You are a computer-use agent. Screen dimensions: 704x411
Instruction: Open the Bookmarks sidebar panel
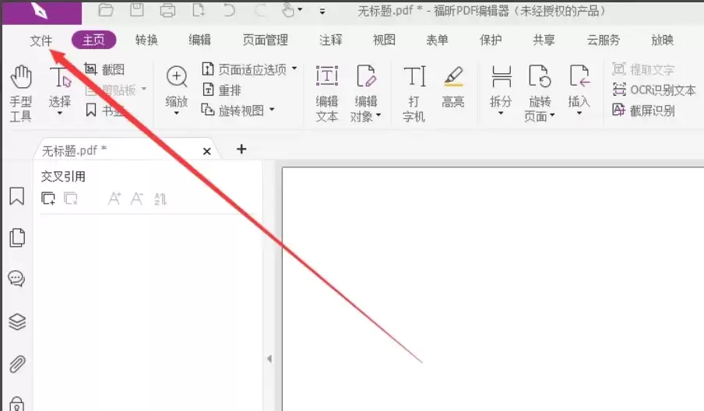[17, 196]
